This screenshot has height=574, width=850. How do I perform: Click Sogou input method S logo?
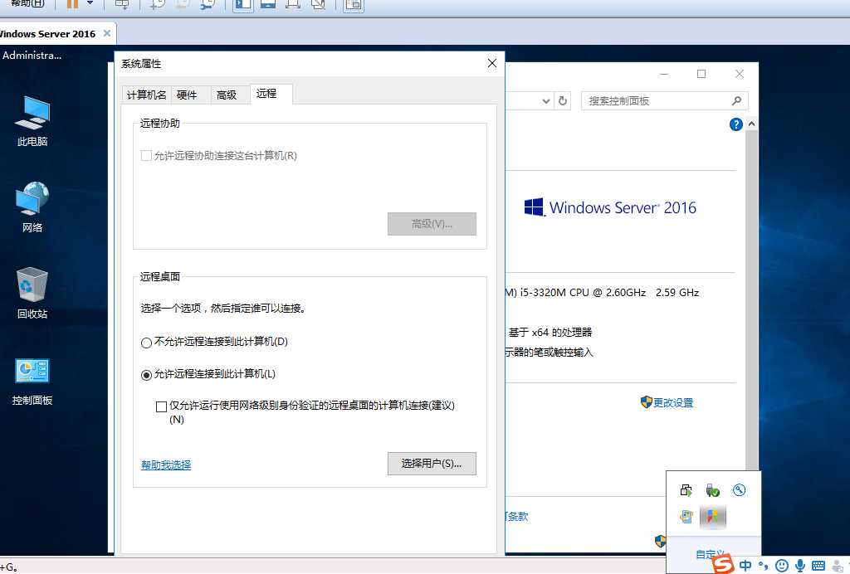pyautogui.click(x=723, y=564)
